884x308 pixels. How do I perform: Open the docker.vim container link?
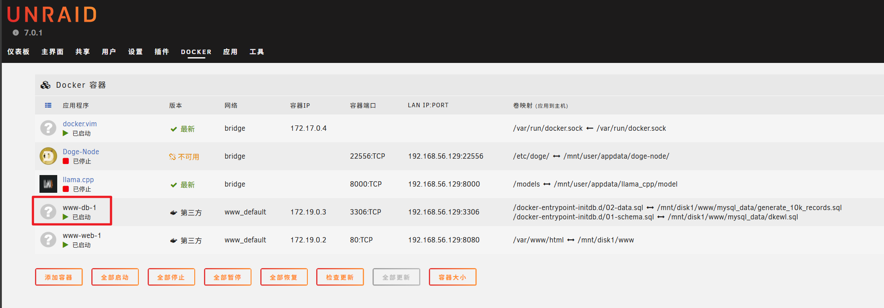click(80, 124)
